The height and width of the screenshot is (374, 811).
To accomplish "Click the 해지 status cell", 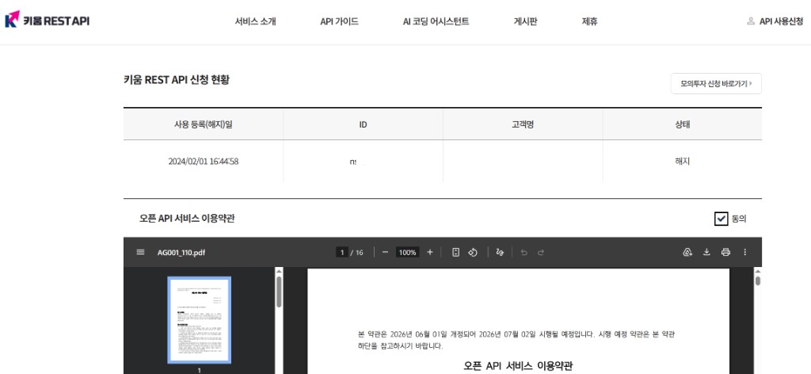I will click(x=682, y=161).
